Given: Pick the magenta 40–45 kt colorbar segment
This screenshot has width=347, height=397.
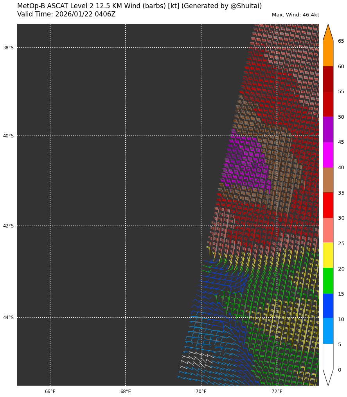Looking at the screenshot, I should tap(328, 155).
